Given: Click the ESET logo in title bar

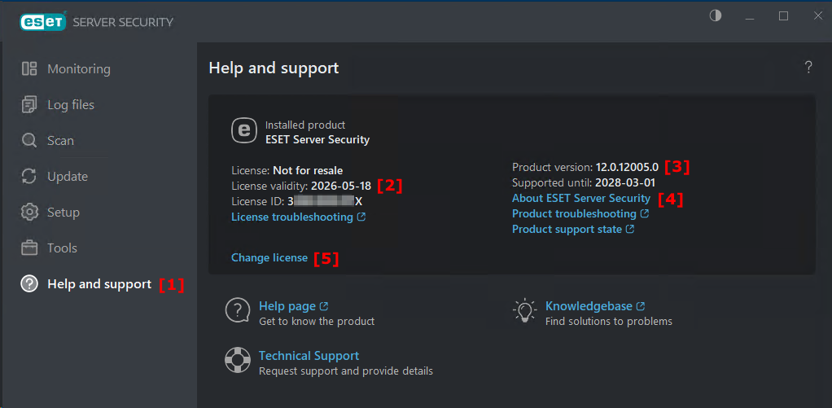Looking at the screenshot, I should pyautogui.click(x=43, y=22).
